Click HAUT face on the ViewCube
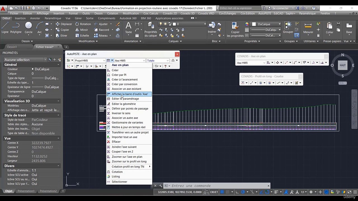Screen dimensions: 358x201 coord(343,65)
